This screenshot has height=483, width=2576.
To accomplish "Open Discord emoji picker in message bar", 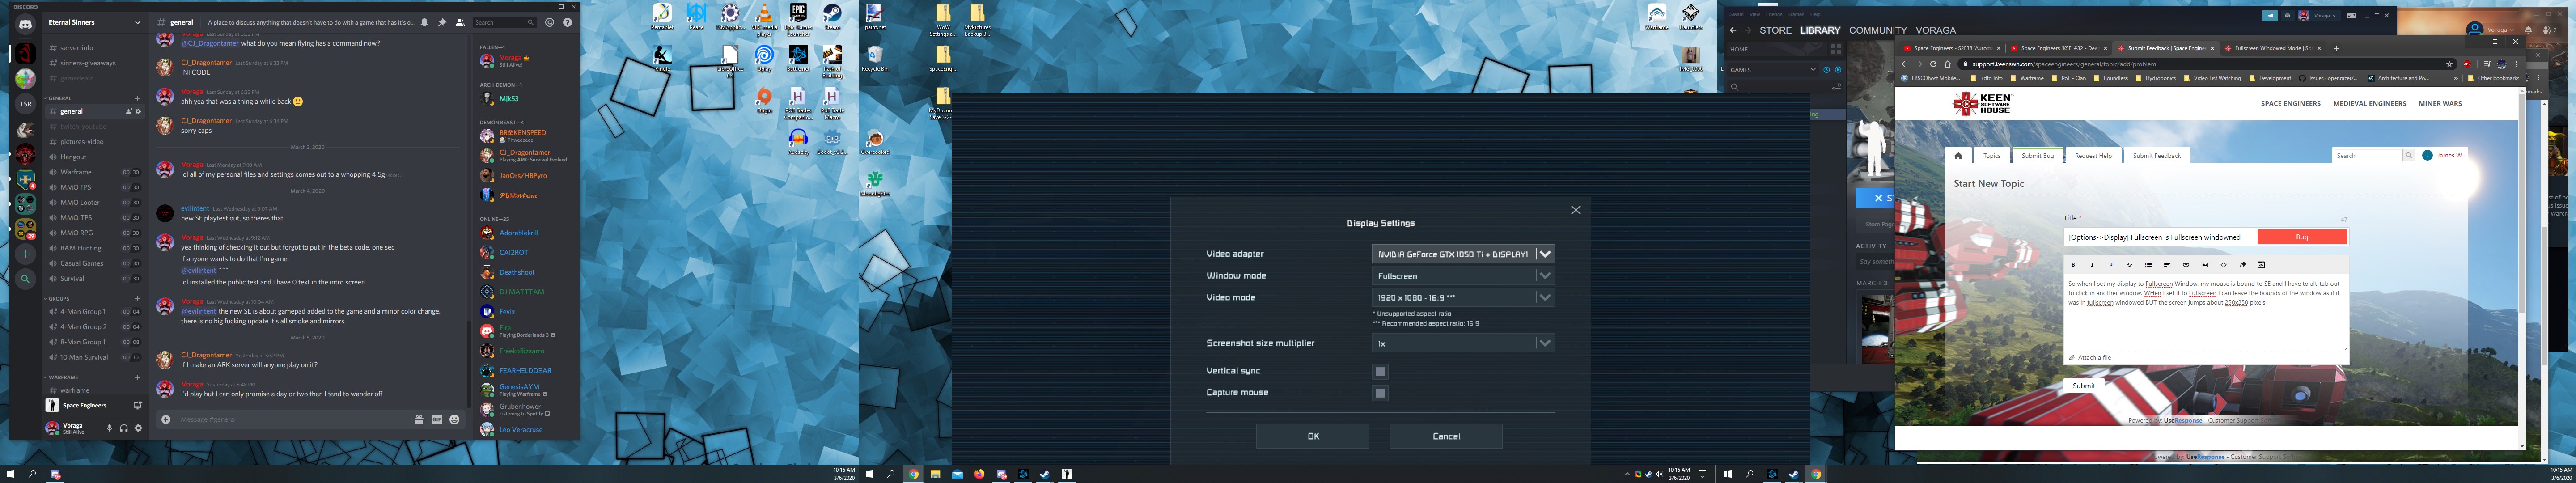I will [454, 420].
